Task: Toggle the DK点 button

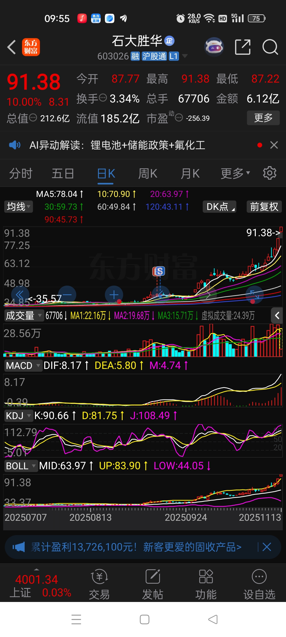Action: tap(220, 206)
